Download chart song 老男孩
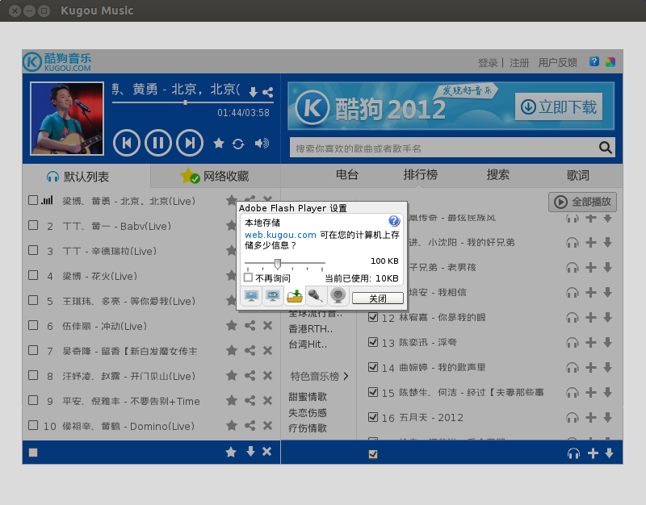This screenshot has height=505, width=646. [608, 268]
